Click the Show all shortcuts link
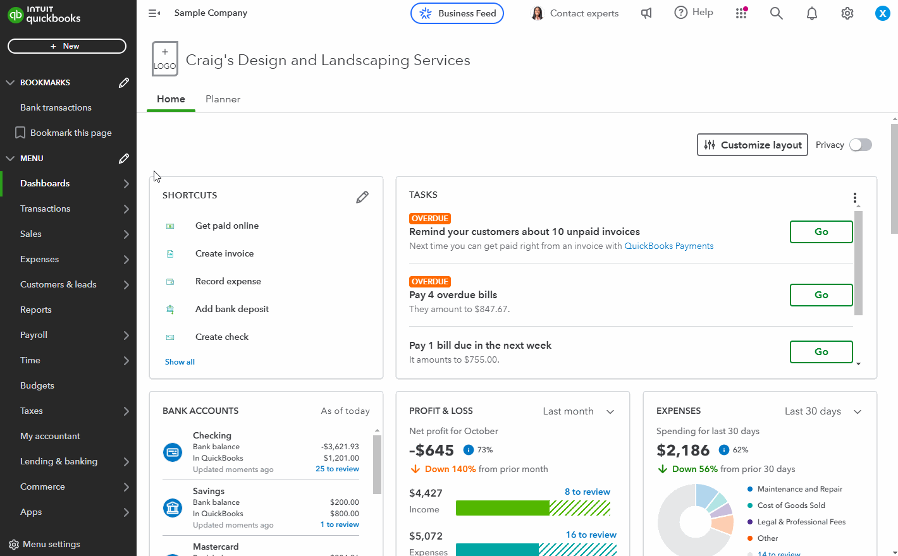The width and height of the screenshot is (898, 556). point(180,362)
